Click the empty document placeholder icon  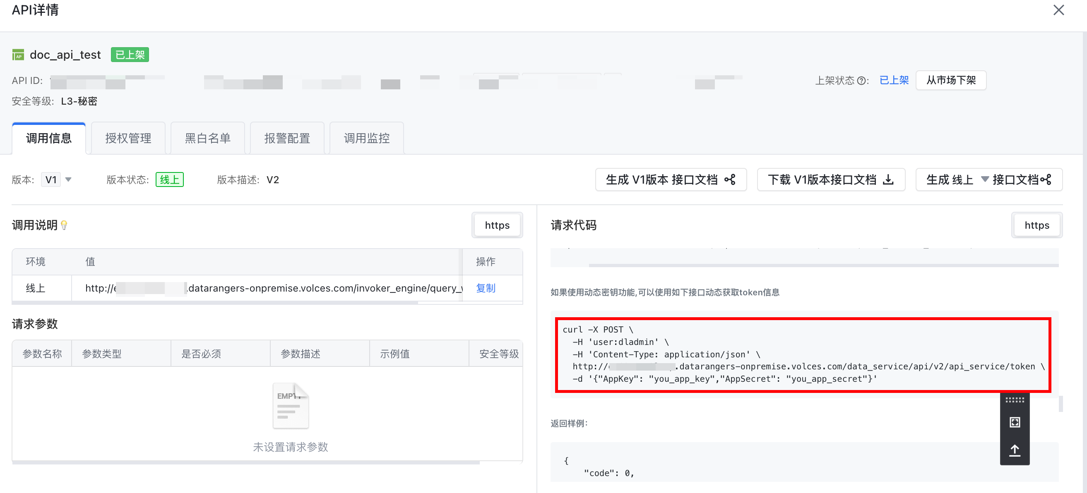290,405
